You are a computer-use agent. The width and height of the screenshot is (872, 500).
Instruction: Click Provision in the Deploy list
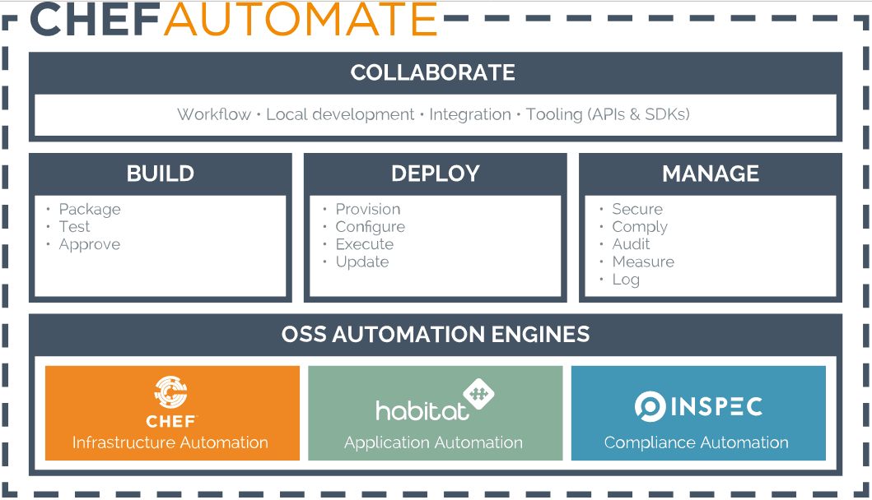368,209
